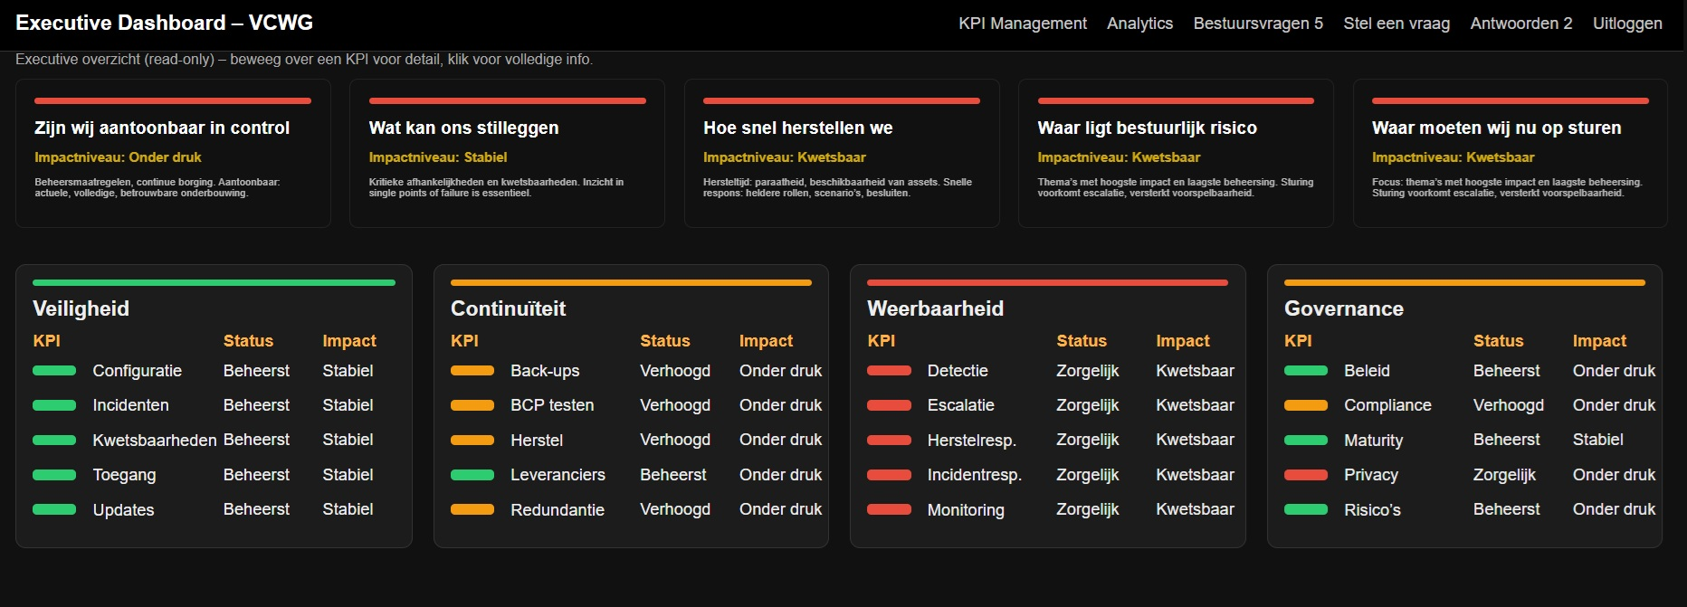Click orange status indicator beside Herstel
The height and width of the screenshot is (607, 1687).
(472, 440)
